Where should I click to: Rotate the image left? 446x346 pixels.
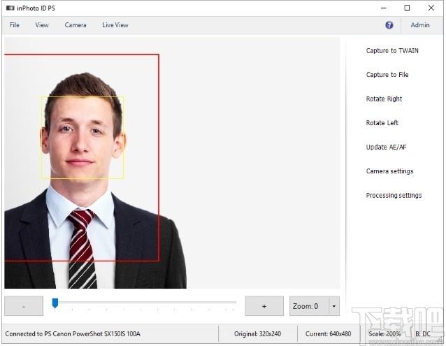pos(382,123)
